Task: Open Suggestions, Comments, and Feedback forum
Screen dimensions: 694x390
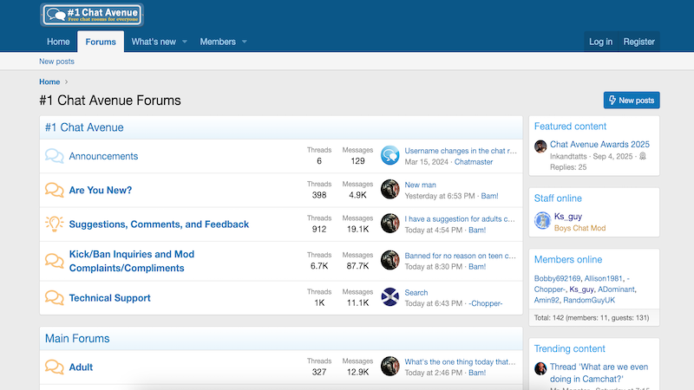Action: coord(159,224)
